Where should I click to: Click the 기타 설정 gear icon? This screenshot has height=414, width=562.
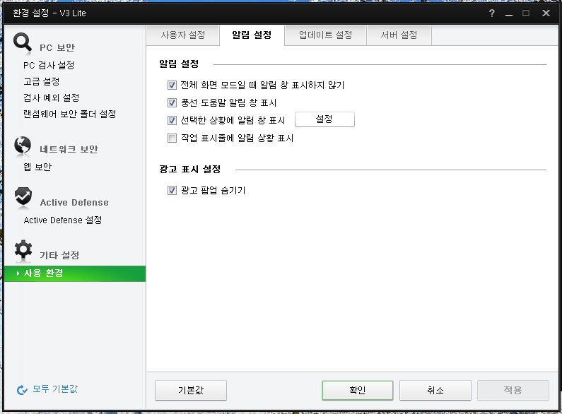point(23,249)
